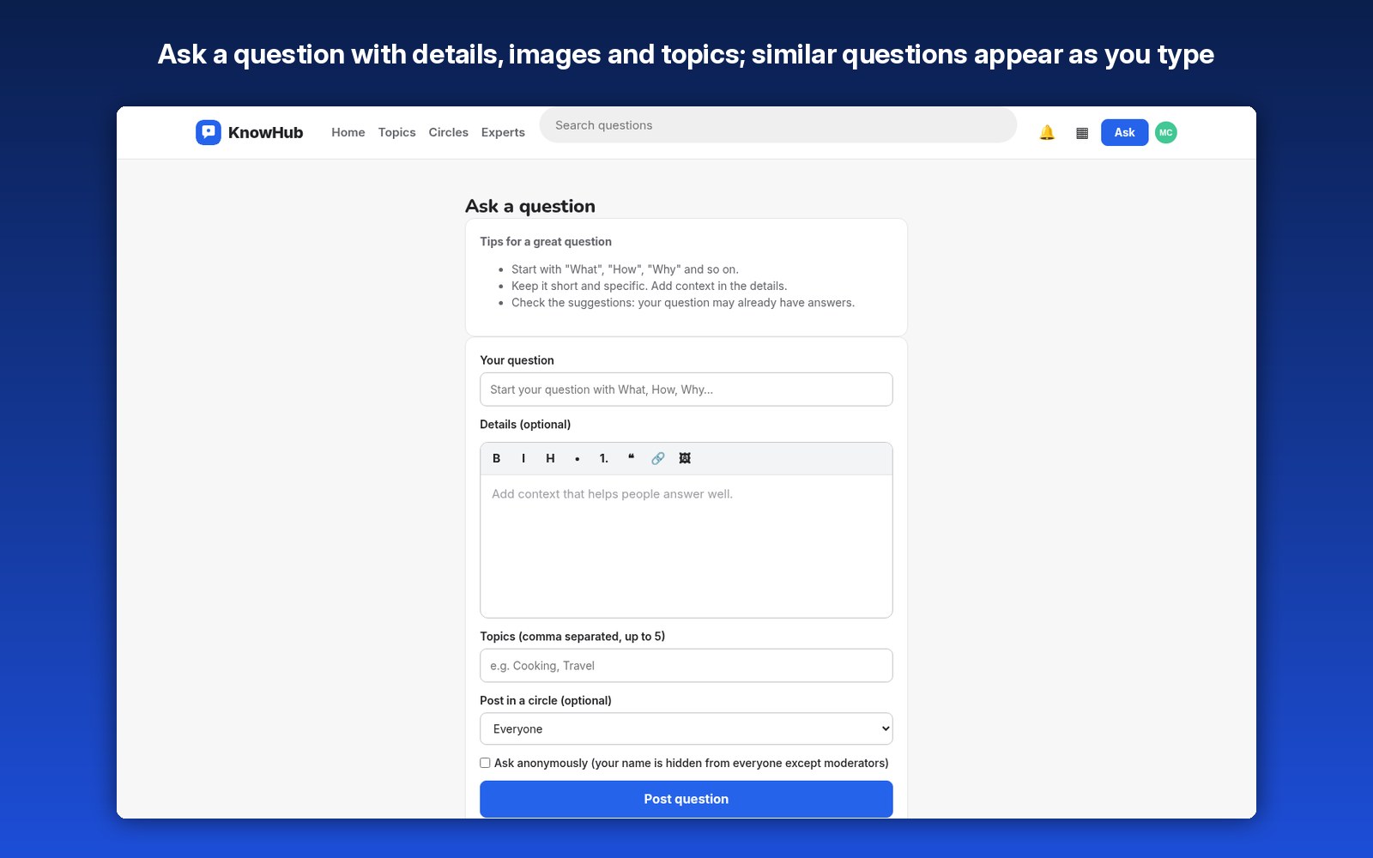Focus the Your question input
The height and width of the screenshot is (858, 1373).
[x=686, y=390]
